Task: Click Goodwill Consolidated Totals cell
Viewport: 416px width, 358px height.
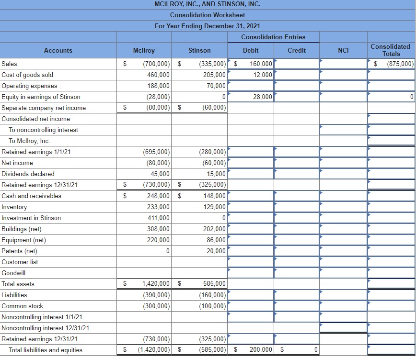Action: pos(392,273)
